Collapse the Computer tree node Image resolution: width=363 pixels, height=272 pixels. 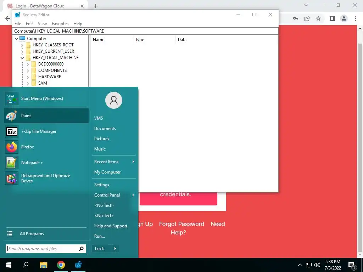(x=16, y=39)
